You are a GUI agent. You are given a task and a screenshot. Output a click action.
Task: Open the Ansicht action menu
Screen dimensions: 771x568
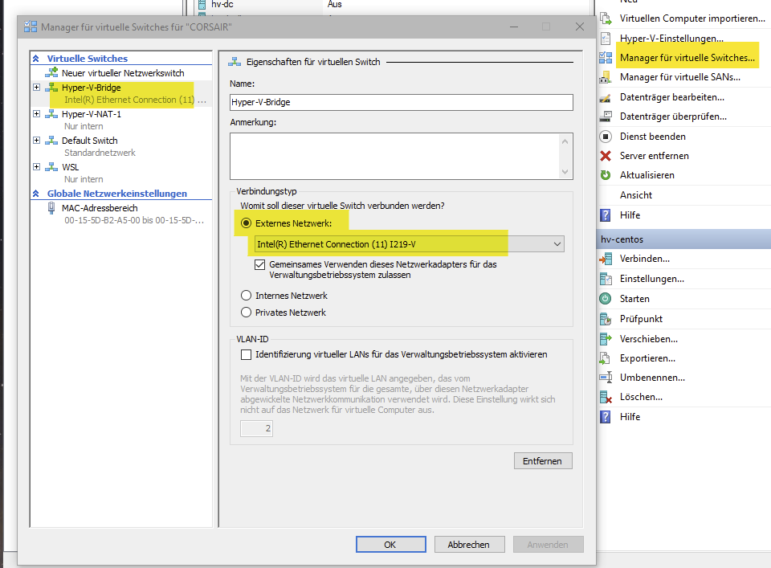coord(636,195)
